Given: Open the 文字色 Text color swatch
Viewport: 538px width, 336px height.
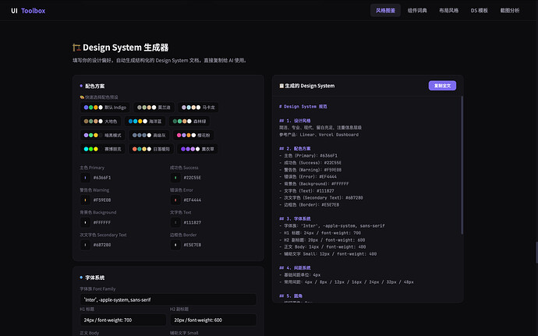Looking at the screenshot, I should 175,222.
